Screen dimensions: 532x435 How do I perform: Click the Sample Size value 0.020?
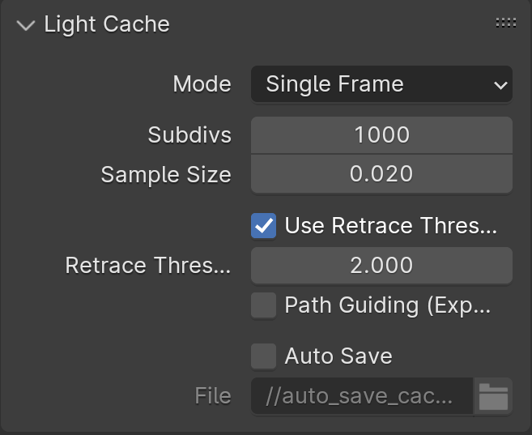[381, 174]
